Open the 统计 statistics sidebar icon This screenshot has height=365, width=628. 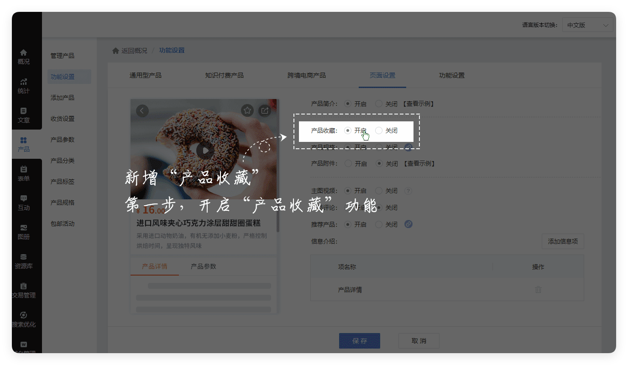click(x=24, y=86)
